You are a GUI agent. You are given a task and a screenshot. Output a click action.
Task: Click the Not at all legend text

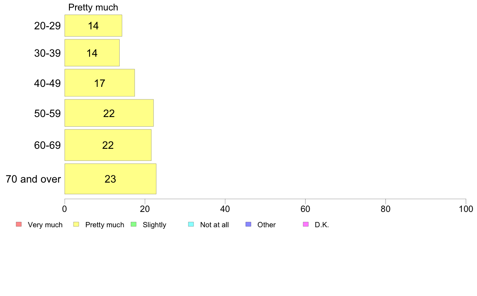pyautogui.click(x=214, y=225)
